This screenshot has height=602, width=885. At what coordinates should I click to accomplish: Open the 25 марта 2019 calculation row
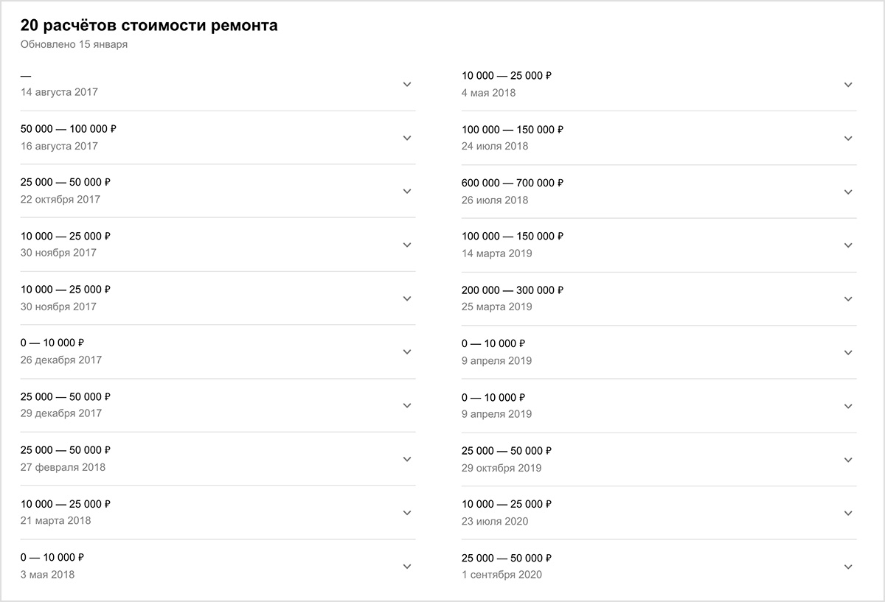pos(659,298)
